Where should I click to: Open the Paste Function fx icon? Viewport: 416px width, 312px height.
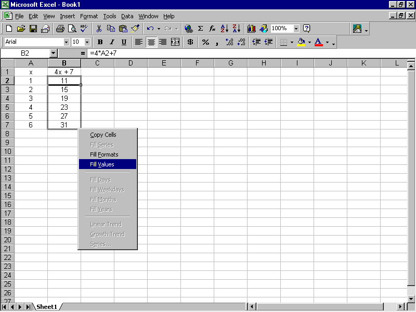pos(212,29)
